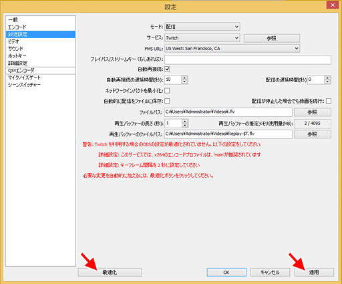
Task: Focus the プレイパス/ストリームキー input field
Action: coord(248,59)
